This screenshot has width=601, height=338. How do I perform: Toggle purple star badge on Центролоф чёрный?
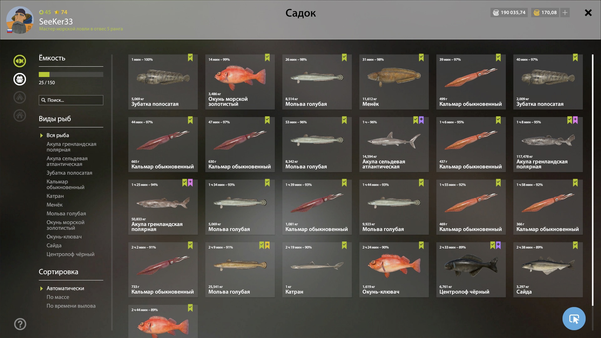coord(498,245)
